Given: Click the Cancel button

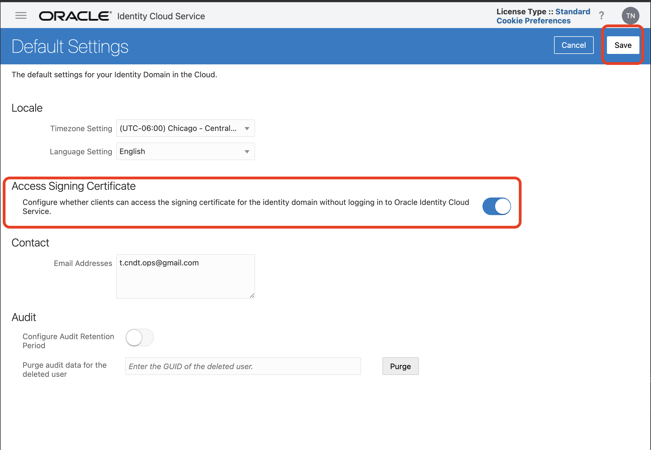Looking at the screenshot, I should pyautogui.click(x=573, y=45).
